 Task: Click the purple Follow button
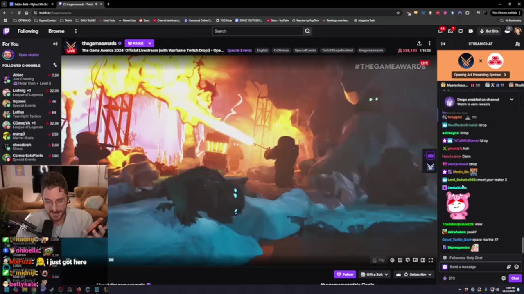point(345,274)
